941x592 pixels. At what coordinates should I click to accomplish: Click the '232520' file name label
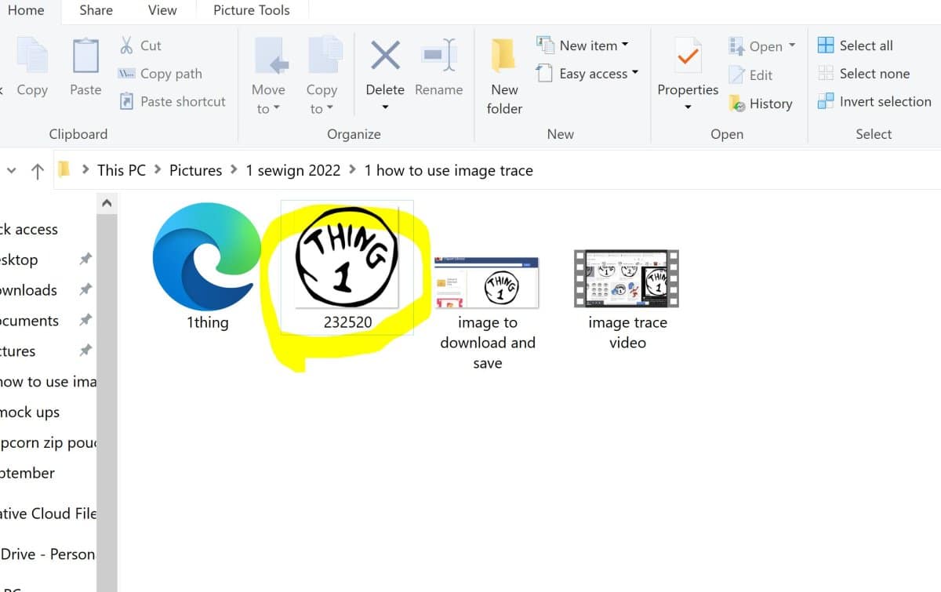point(347,322)
